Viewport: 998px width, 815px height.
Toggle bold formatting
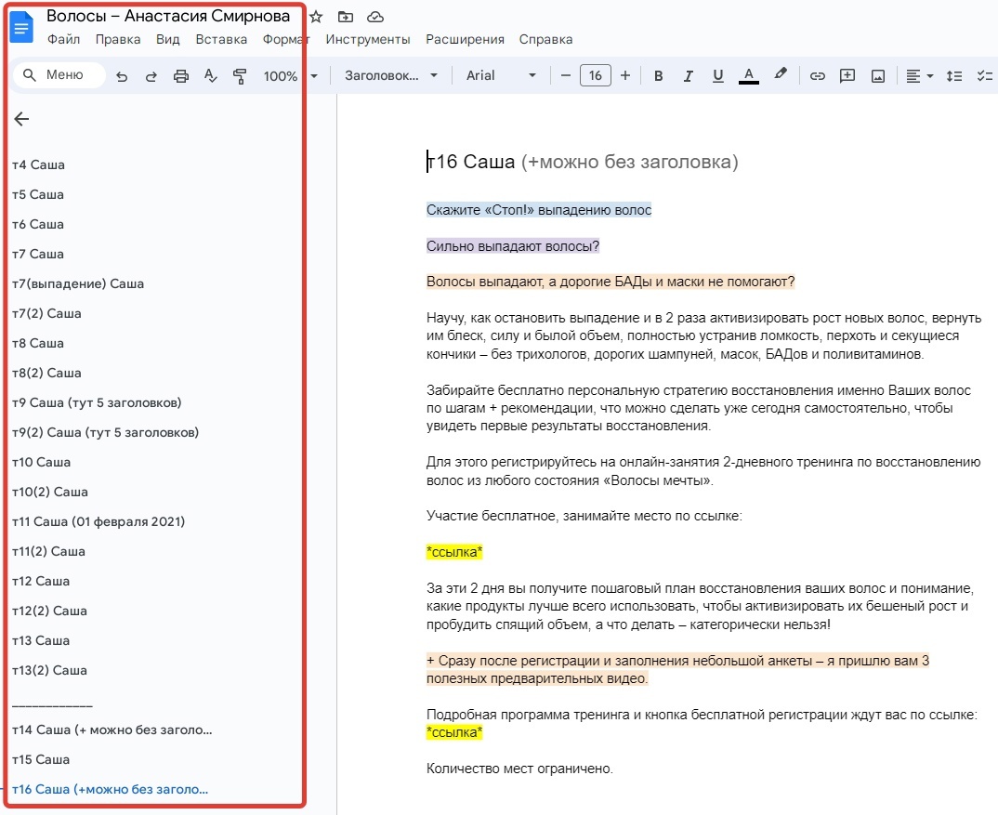[x=659, y=76]
